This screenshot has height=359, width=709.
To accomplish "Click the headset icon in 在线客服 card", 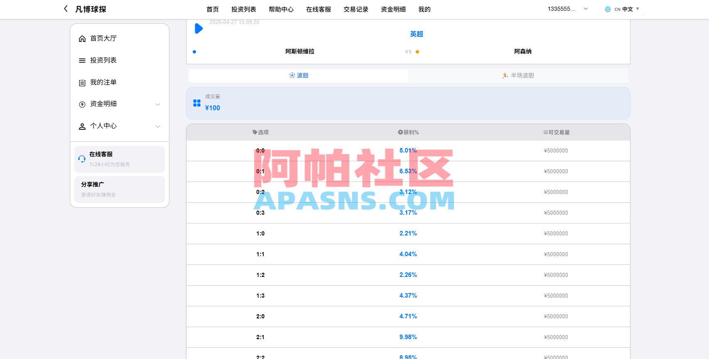I will pyautogui.click(x=82, y=159).
